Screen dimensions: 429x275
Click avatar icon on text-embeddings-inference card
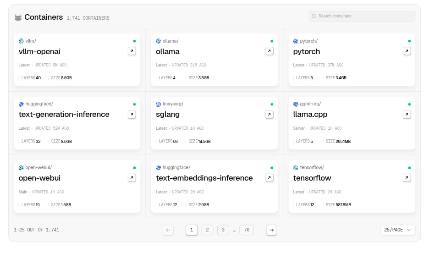click(x=159, y=168)
